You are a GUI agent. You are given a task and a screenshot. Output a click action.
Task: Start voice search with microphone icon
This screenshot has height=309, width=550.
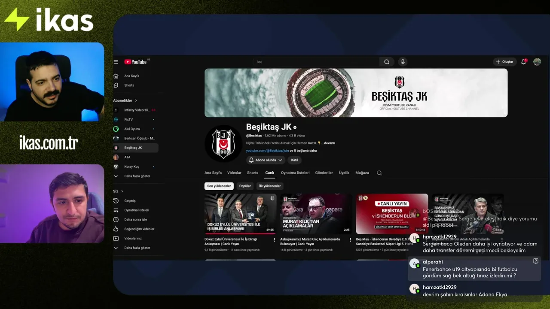click(403, 62)
